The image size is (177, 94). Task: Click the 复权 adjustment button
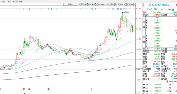click(112, 4)
